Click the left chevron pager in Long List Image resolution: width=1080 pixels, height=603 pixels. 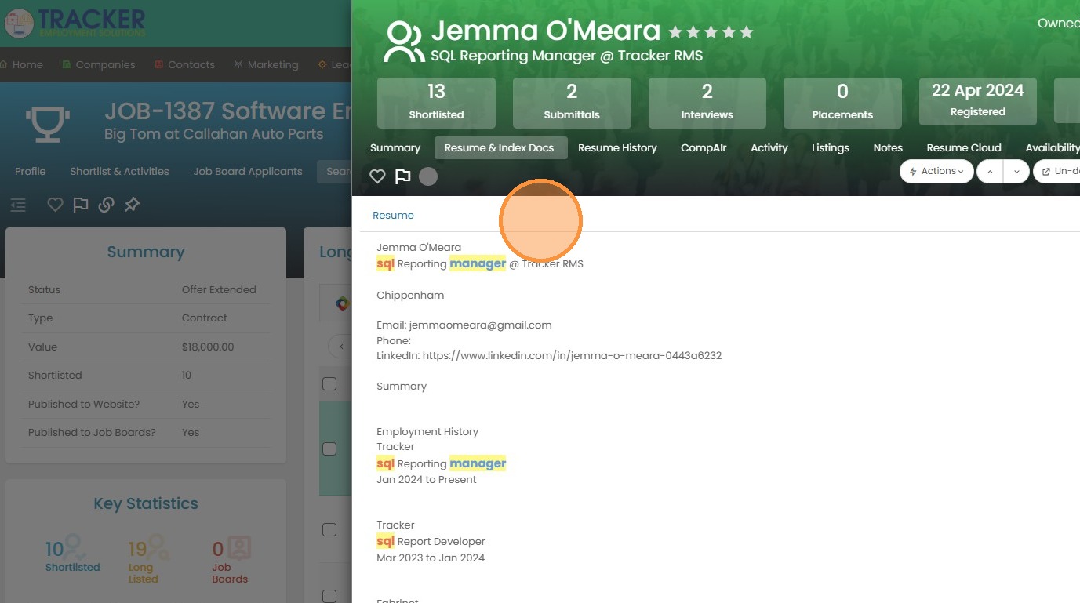340,346
